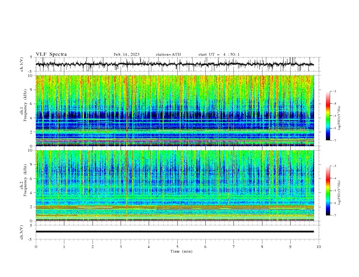
Task: Click the ch.2 PSD color bar
Action: 328,191
